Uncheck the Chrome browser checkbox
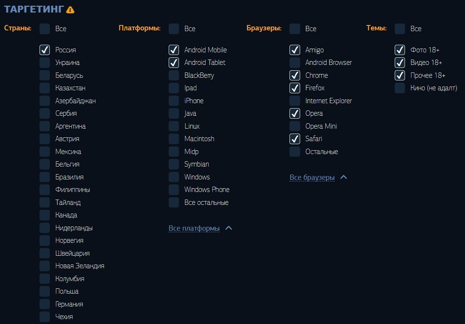The height and width of the screenshot is (324, 465). click(295, 75)
